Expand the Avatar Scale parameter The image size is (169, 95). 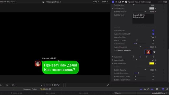113,60
